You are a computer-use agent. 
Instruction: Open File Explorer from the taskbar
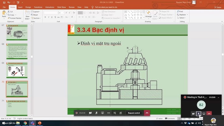pos(18,123)
